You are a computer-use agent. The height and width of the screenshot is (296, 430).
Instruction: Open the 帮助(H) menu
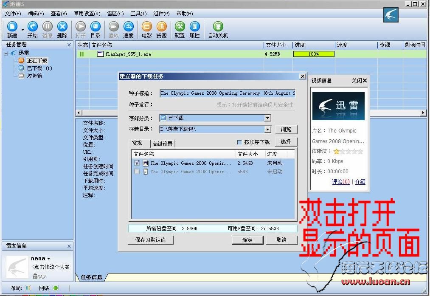(x=184, y=14)
